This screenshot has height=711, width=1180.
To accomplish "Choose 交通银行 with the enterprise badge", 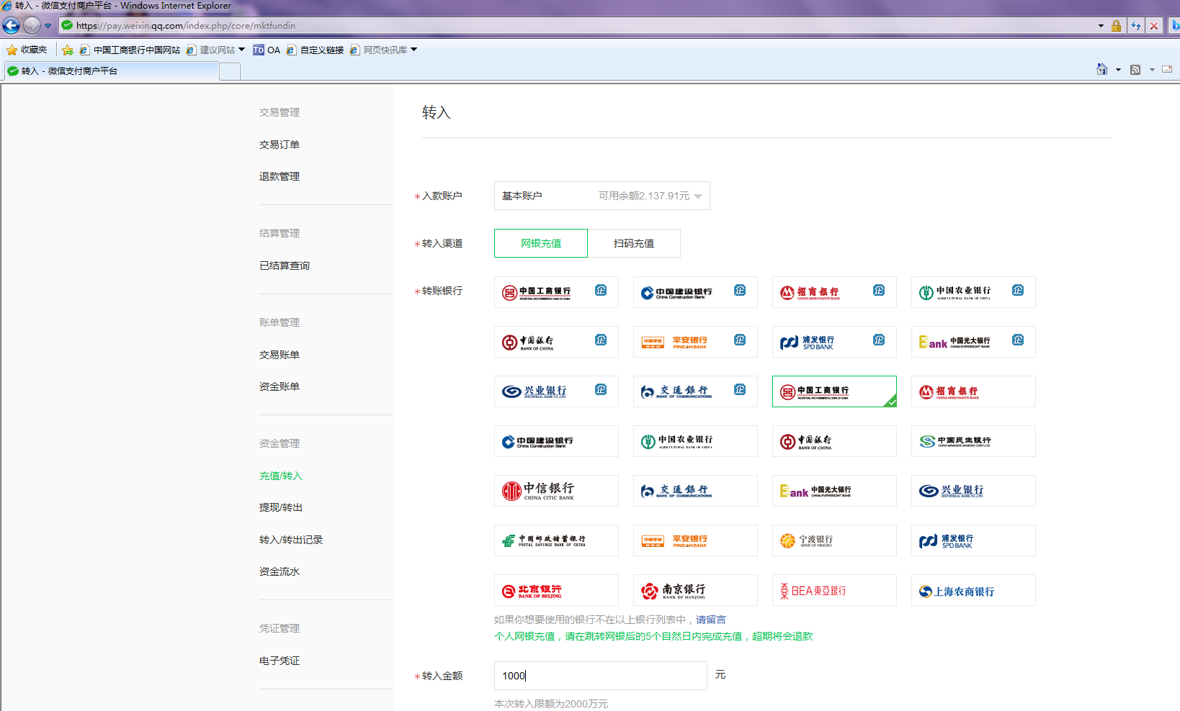I will click(695, 391).
